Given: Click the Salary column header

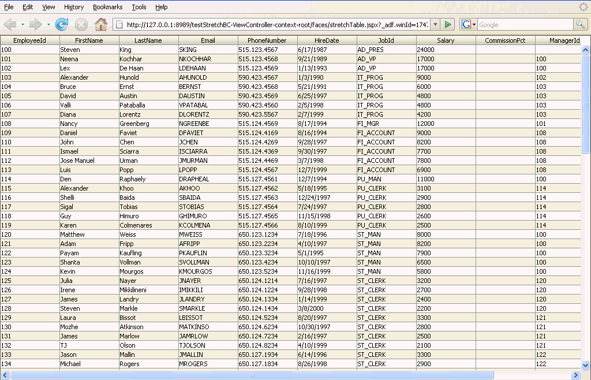Looking at the screenshot, I should 446,40.
